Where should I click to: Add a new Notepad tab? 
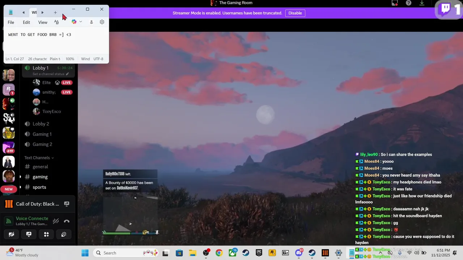[x=55, y=13]
